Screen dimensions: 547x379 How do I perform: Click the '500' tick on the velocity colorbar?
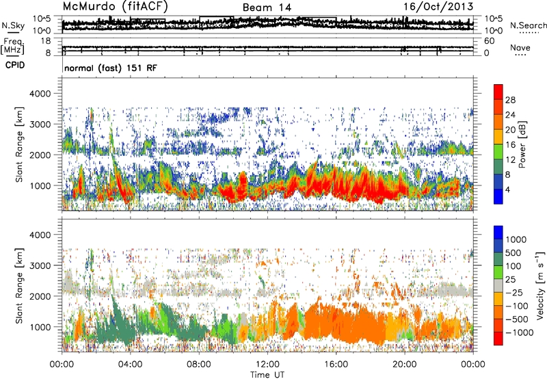click(515, 253)
